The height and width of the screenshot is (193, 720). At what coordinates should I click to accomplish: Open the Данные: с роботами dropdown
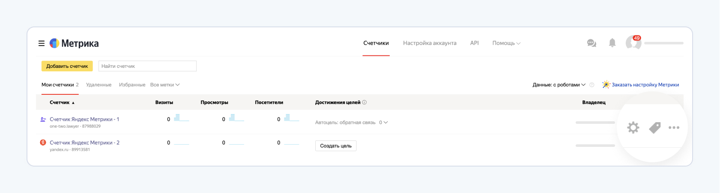[x=559, y=85]
